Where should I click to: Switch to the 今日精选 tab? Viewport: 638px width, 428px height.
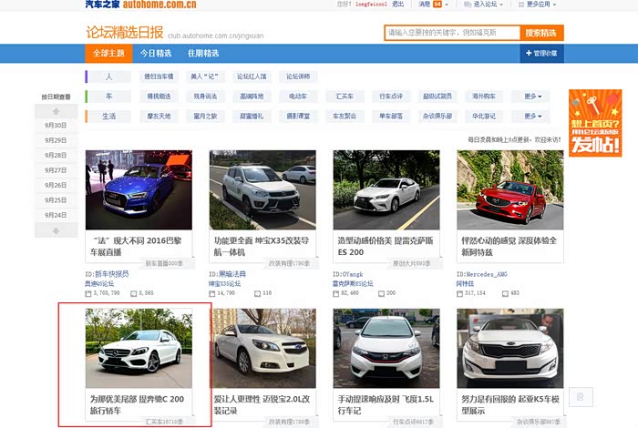click(156, 53)
